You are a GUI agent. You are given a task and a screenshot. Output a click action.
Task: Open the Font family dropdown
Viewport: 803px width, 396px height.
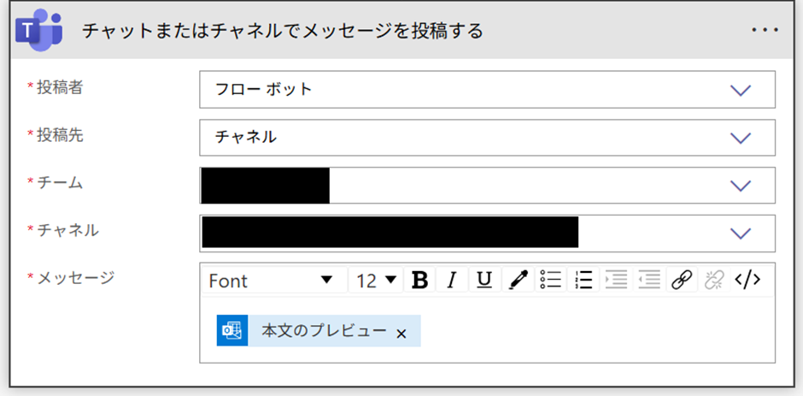275,280
